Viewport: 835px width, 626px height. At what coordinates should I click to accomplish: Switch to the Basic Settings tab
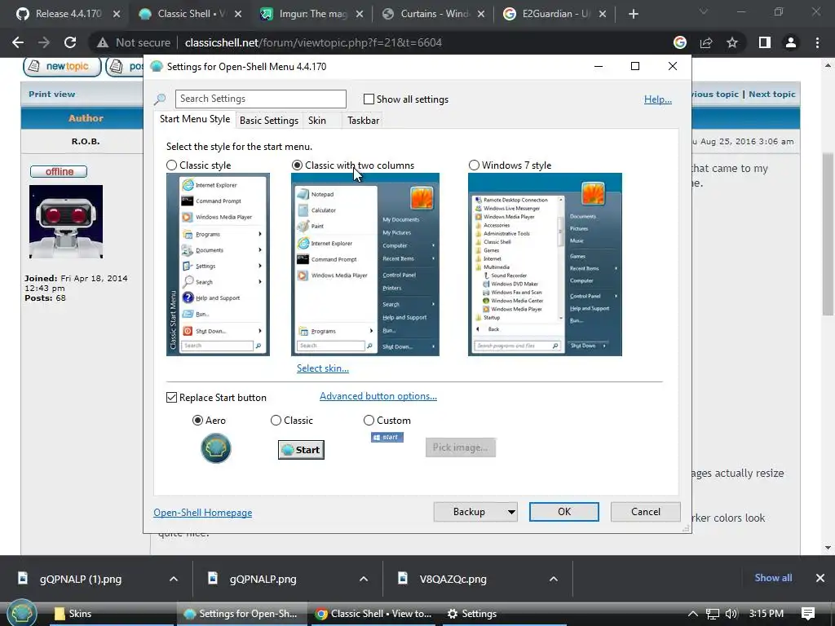269,121
